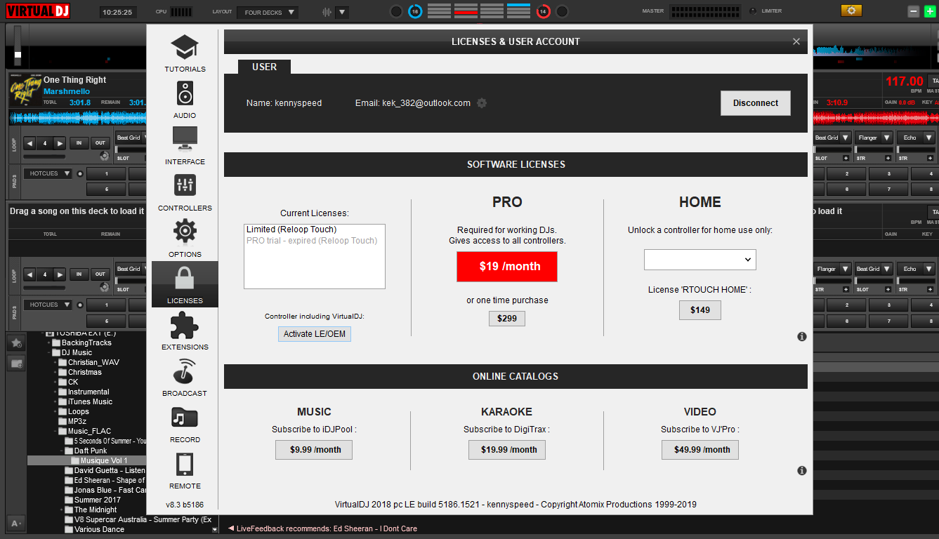939x539 pixels.
Task: Open the Controllers settings page
Action: coord(185,192)
